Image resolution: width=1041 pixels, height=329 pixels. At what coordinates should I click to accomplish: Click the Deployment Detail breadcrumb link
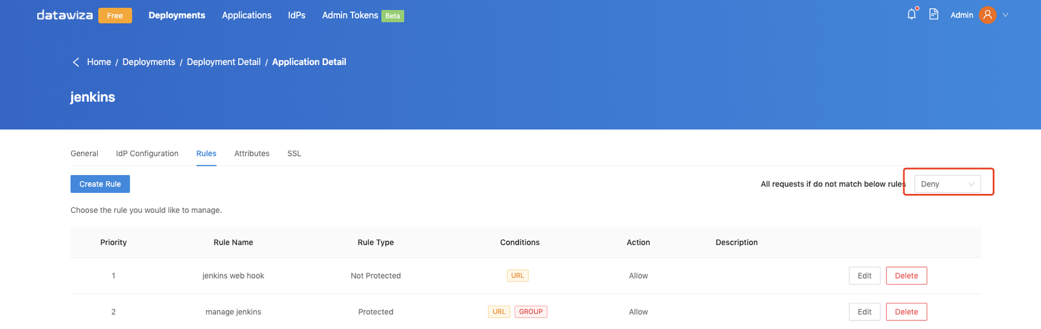(224, 62)
